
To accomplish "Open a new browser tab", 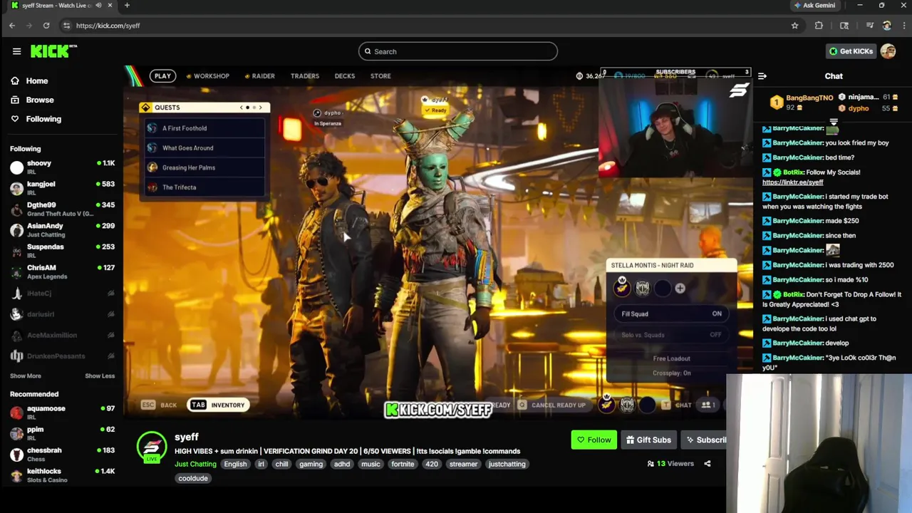I will pos(127,5).
